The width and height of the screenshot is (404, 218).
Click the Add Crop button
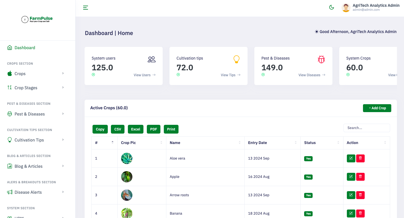[x=377, y=108]
